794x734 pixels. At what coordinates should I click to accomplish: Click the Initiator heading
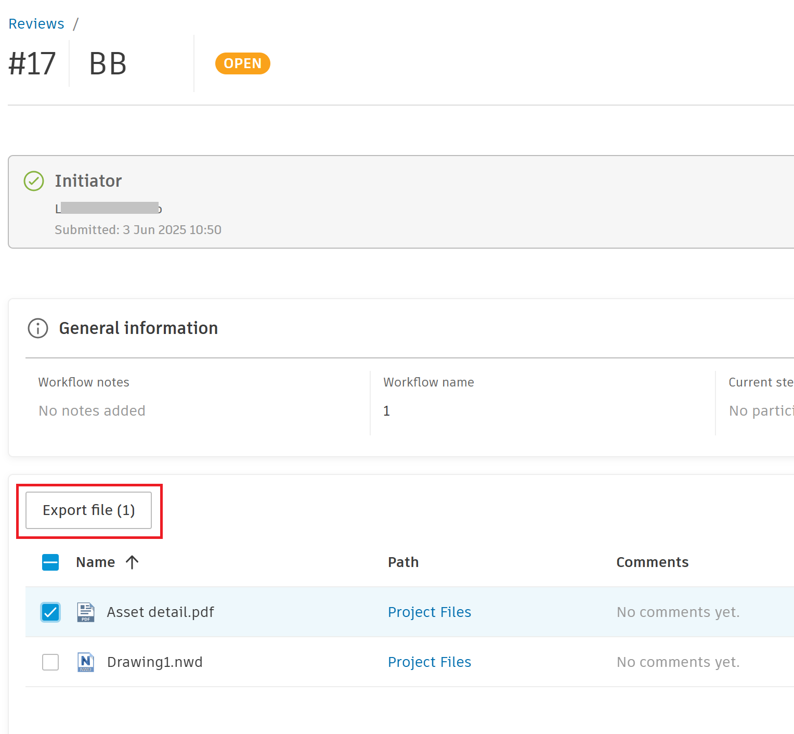pos(88,181)
